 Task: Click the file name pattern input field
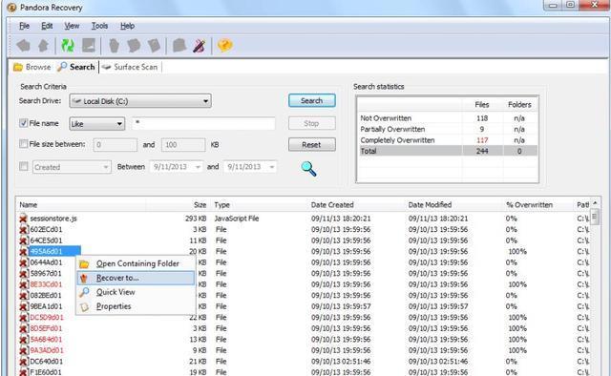tap(203, 123)
